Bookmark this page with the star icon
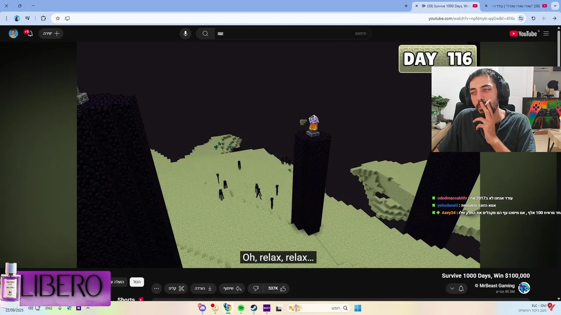 tap(57, 18)
